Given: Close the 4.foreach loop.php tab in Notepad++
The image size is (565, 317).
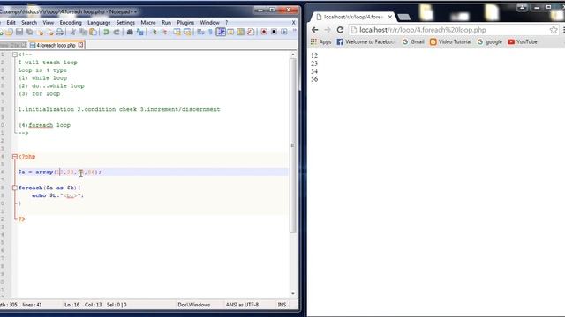Looking at the screenshot, I should coord(80,45).
